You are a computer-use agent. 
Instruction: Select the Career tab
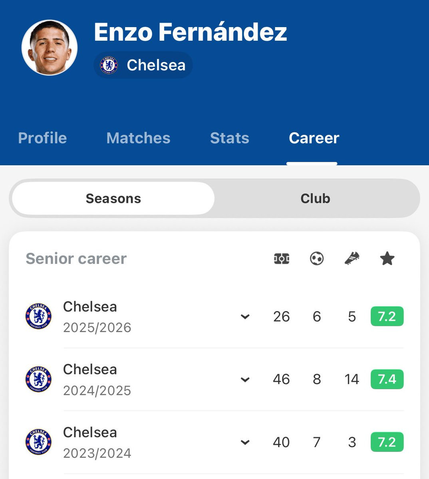tap(314, 138)
